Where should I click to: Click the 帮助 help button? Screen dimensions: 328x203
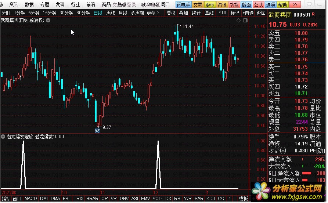[x=282, y=5]
